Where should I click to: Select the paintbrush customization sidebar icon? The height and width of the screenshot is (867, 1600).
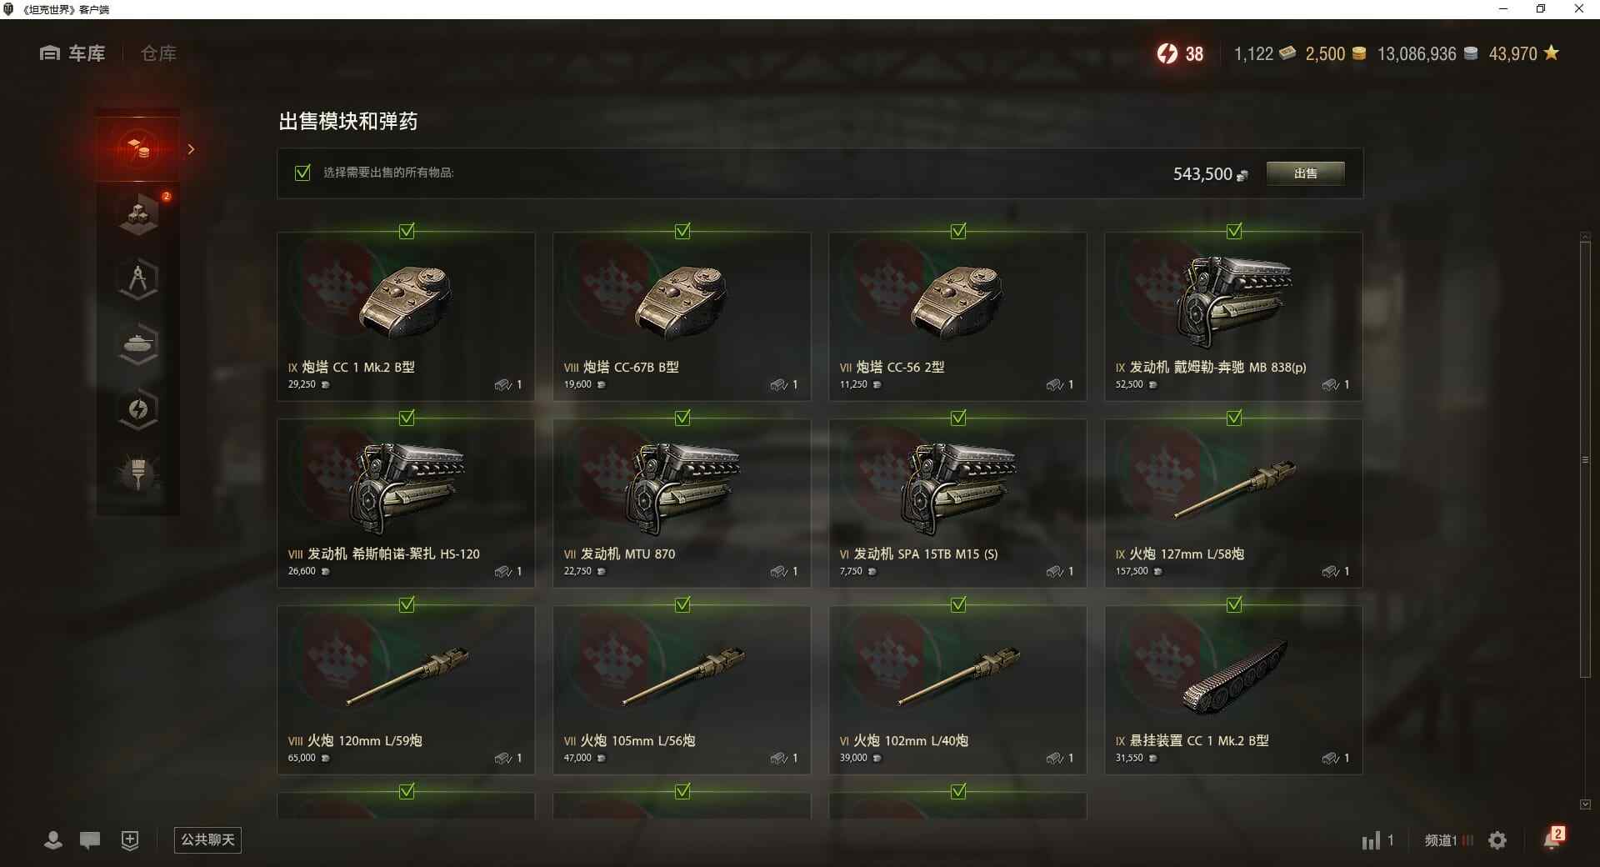tap(138, 474)
